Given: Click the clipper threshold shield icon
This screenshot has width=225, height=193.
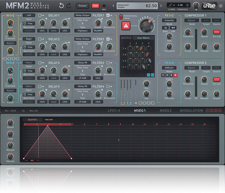Looking at the screenshot, I should 187,5.
